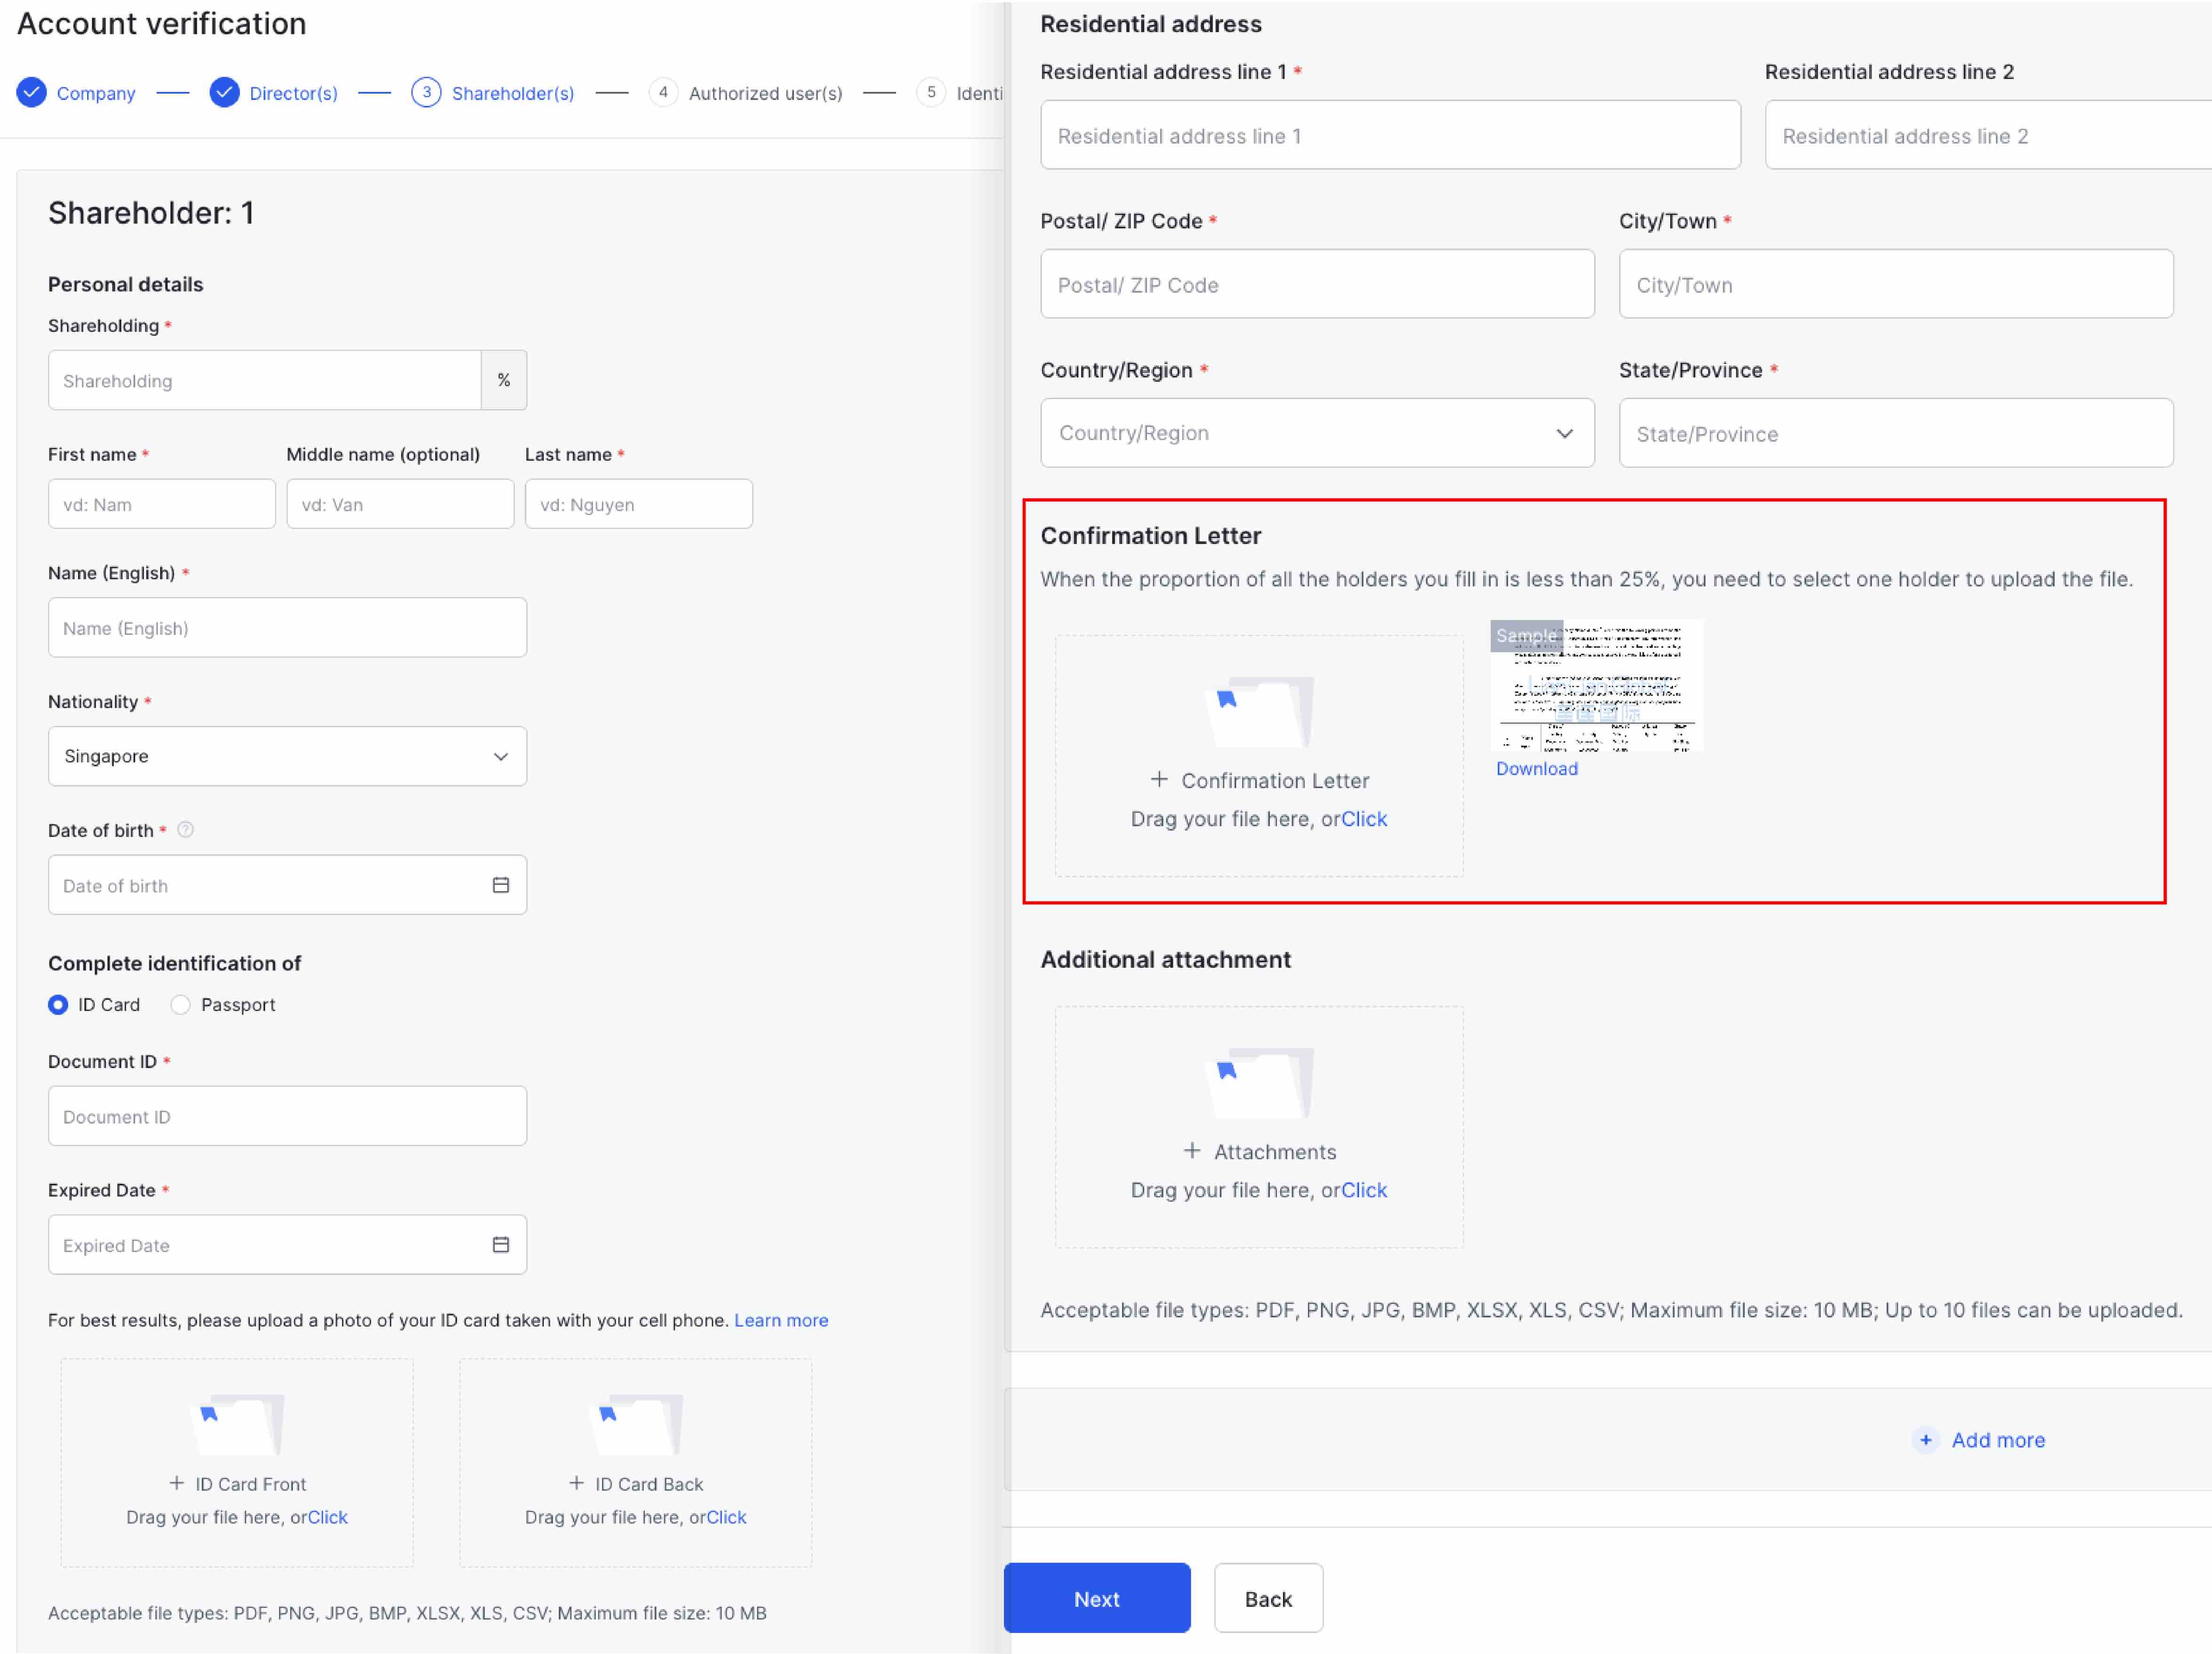Click the ID Card Back folder icon
Image resolution: width=2212 pixels, height=1654 pixels.
636,1424
